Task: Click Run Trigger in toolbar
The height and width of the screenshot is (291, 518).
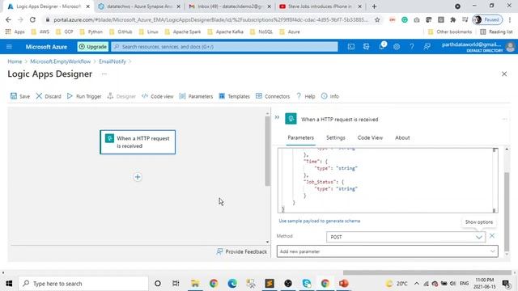Action: pyautogui.click(x=84, y=96)
